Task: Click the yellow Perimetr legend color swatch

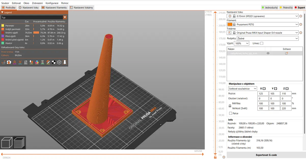Action: click(3, 26)
